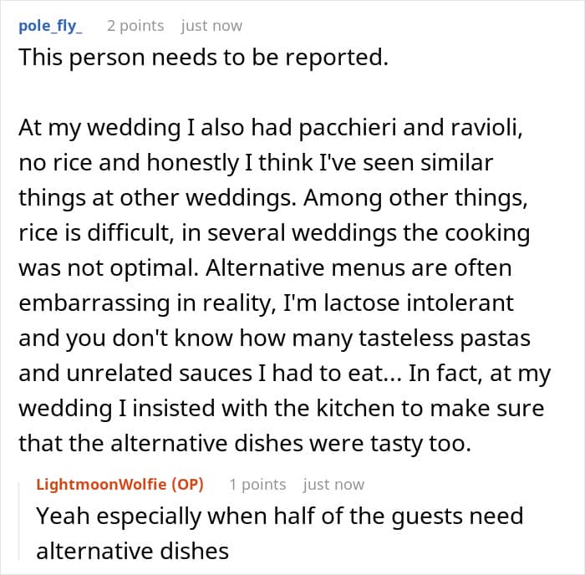Collapse reply thread via vertical line

(19, 521)
